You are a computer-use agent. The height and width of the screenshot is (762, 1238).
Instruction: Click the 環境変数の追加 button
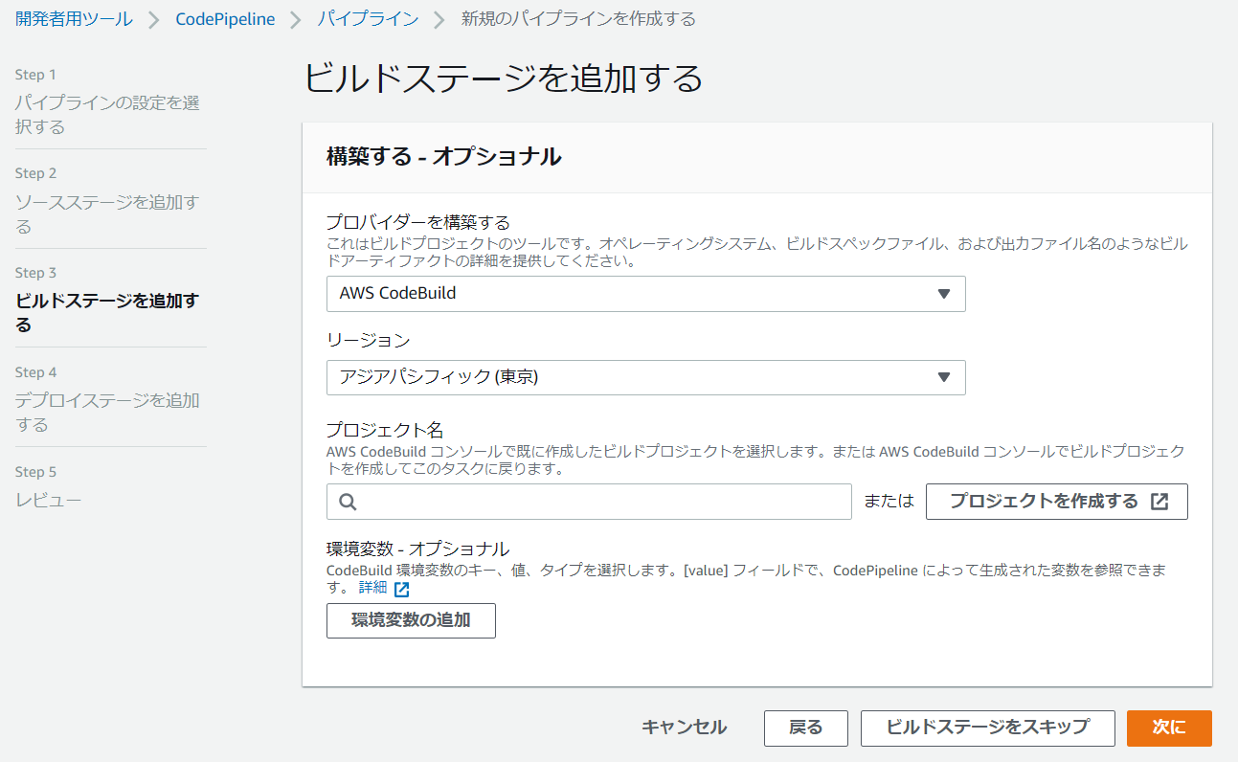pos(411,620)
